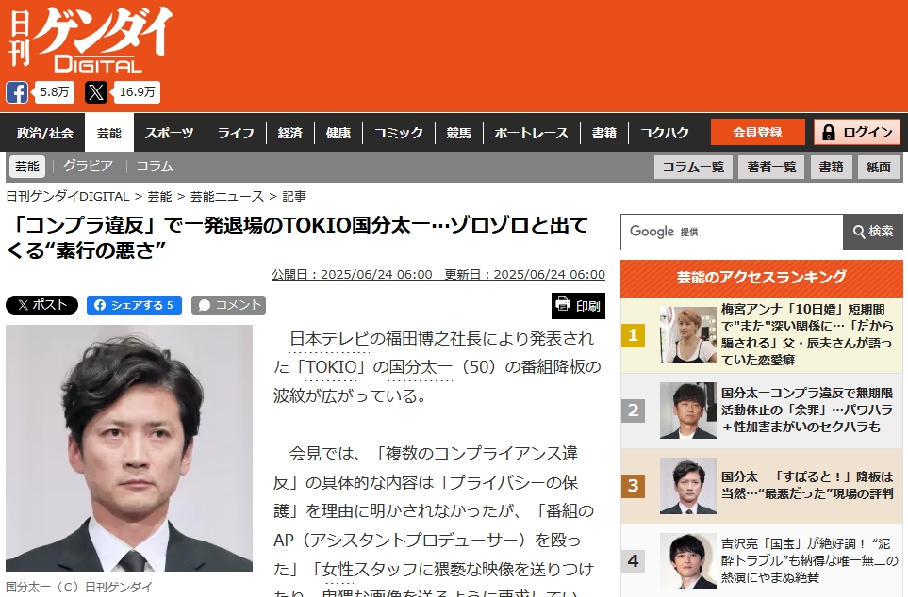908x597 pixels.
Task: Click the lock icon on login button
Action: [829, 133]
